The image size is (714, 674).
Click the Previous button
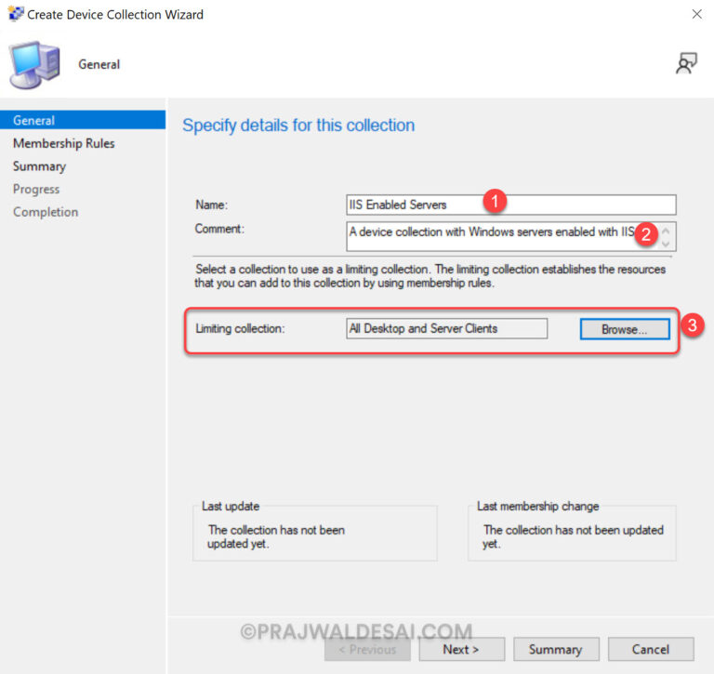tap(367, 649)
